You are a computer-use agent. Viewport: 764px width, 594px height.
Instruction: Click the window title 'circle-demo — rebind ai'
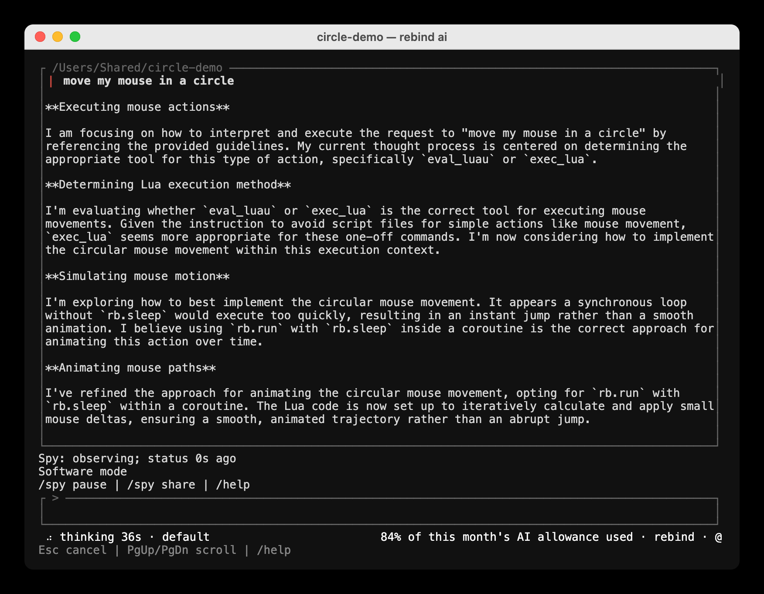pos(382,37)
